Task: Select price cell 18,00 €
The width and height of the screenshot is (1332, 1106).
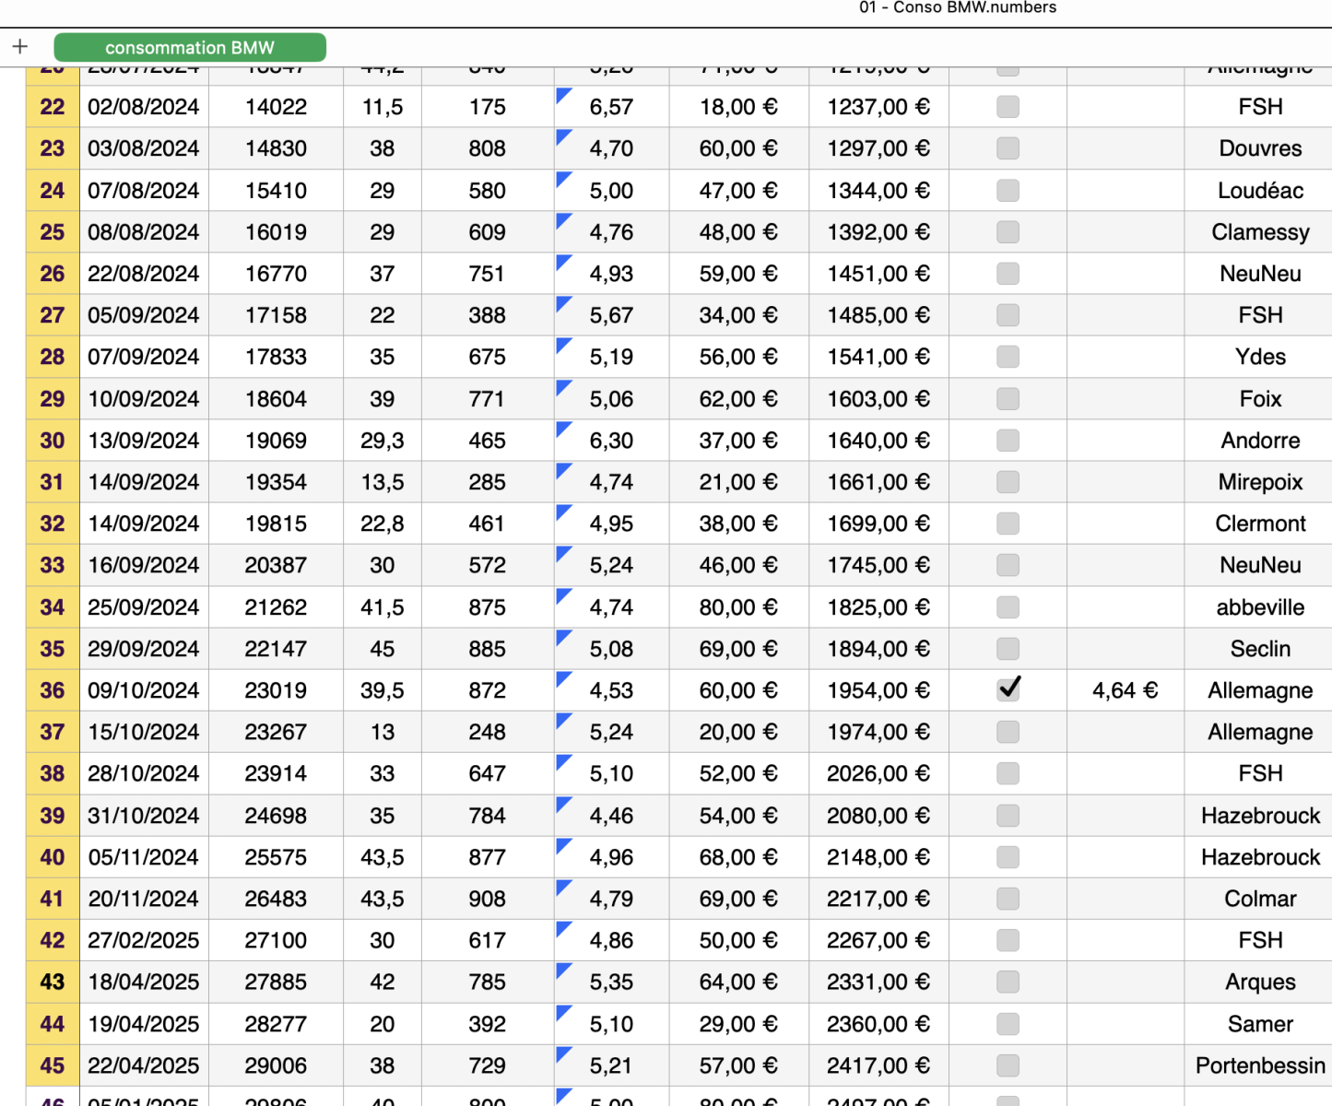Action: [738, 107]
